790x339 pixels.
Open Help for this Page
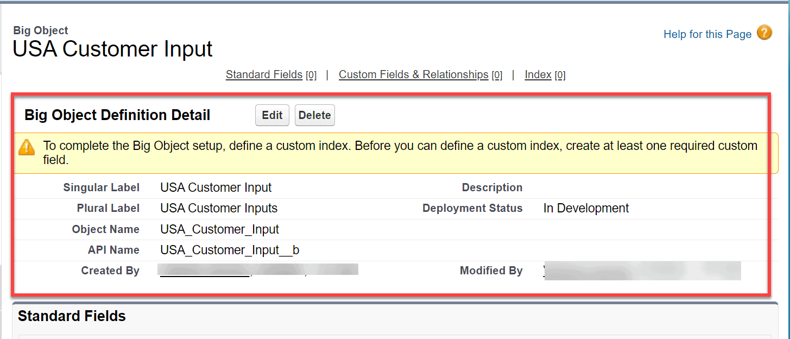707,34
